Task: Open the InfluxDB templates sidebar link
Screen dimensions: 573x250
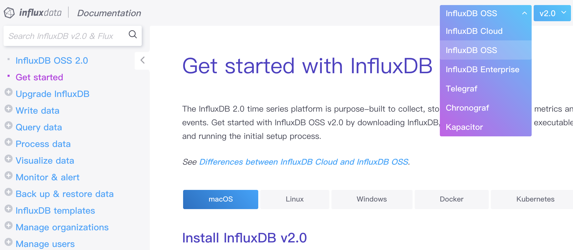Action: pyautogui.click(x=55, y=211)
